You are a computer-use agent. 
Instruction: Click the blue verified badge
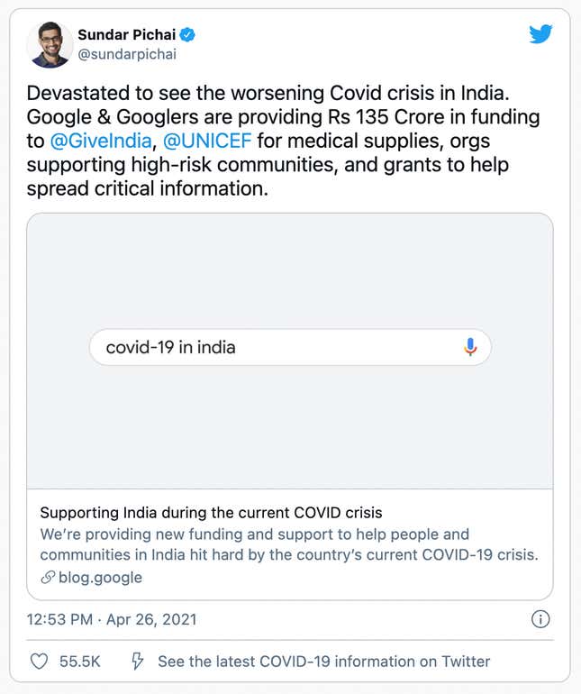[x=188, y=34]
